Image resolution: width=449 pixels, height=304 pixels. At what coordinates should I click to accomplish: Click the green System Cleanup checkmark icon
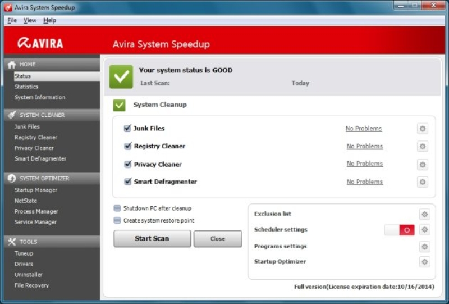point(119,105)
